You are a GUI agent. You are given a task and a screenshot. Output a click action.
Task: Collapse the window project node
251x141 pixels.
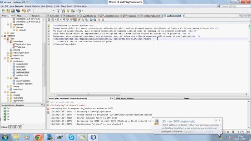click(2, 36)
